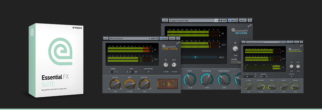Toggle stages switch between 1 and 2
The height and width of the screenshot is (110, 322).
coord(113,72)
